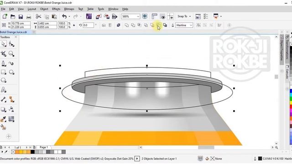Image resolution: width=292 pixels, height=164 pixels.
Task: Select the Zoom tool in Toolbox
Action: (x=11, y=54)
